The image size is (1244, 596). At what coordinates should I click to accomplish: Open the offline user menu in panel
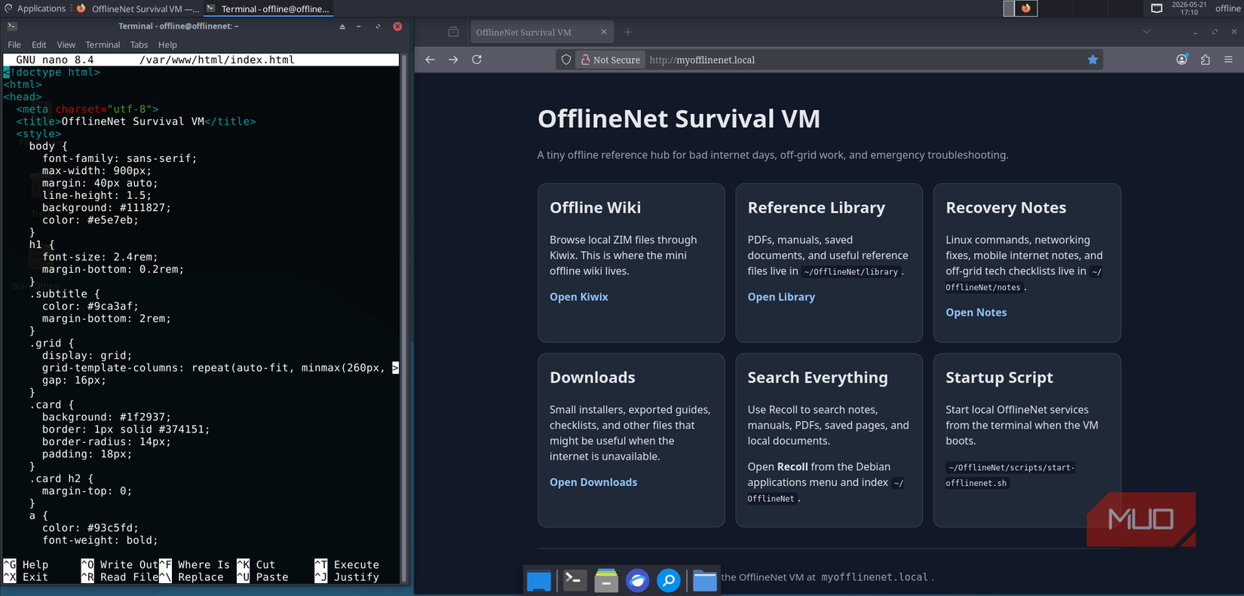click(x=1227, y=8)
